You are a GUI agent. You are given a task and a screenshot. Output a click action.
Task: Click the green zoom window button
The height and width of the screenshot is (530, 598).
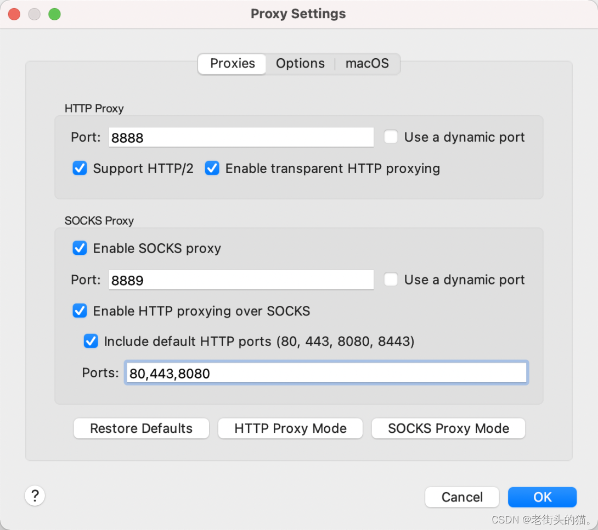click(54, 14)
